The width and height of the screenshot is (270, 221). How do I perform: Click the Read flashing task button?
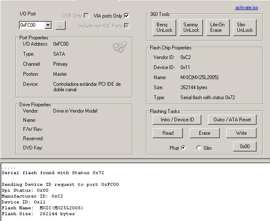[168, 133]
